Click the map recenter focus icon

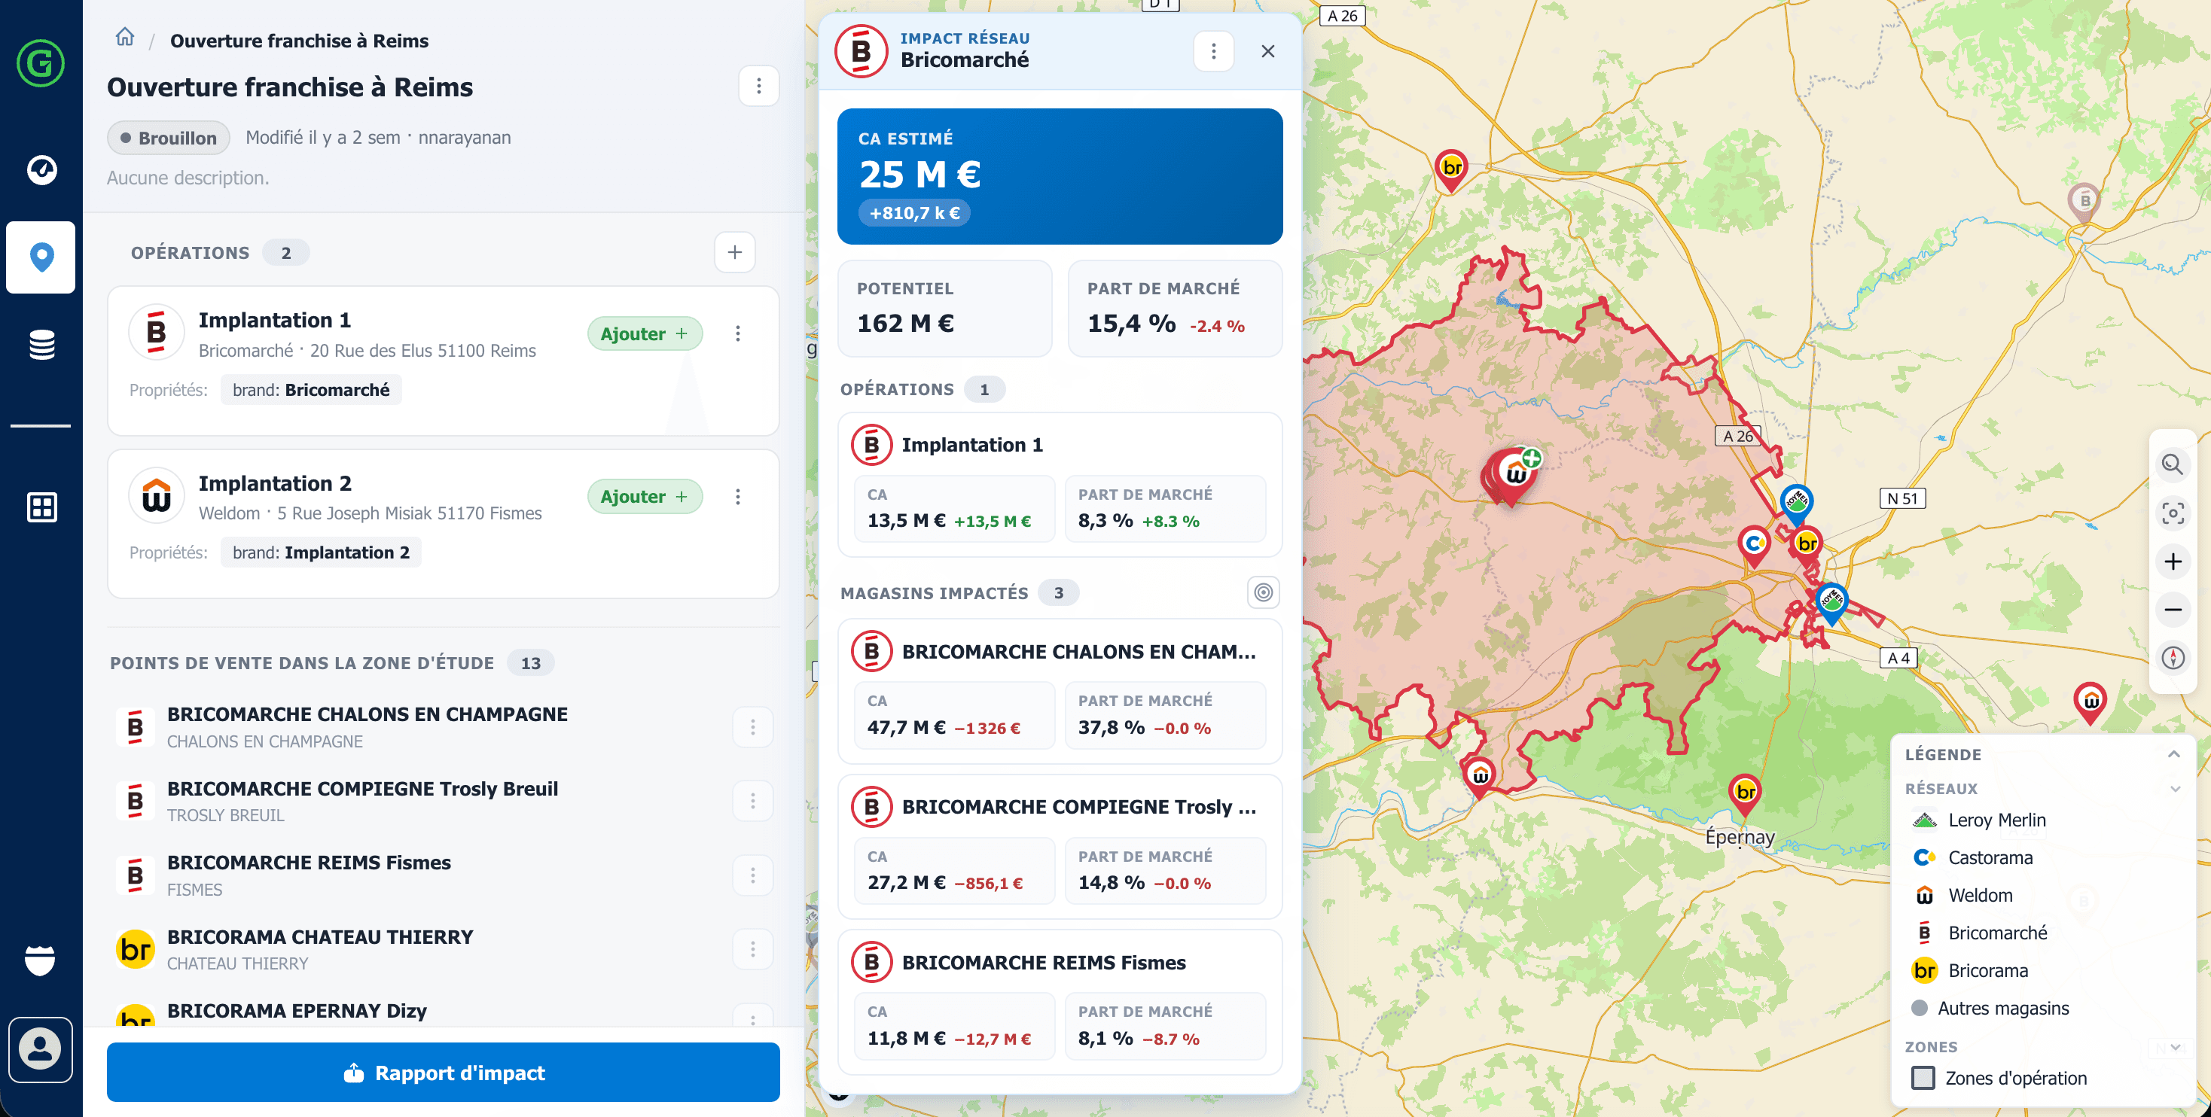[x=2173, y=513]
